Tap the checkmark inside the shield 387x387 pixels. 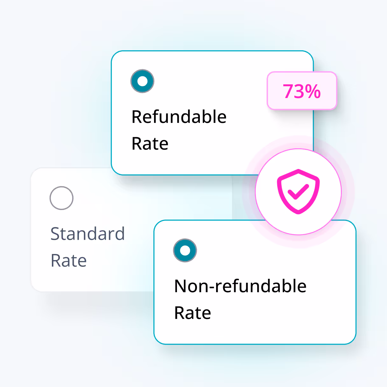[x=298, y=192]
